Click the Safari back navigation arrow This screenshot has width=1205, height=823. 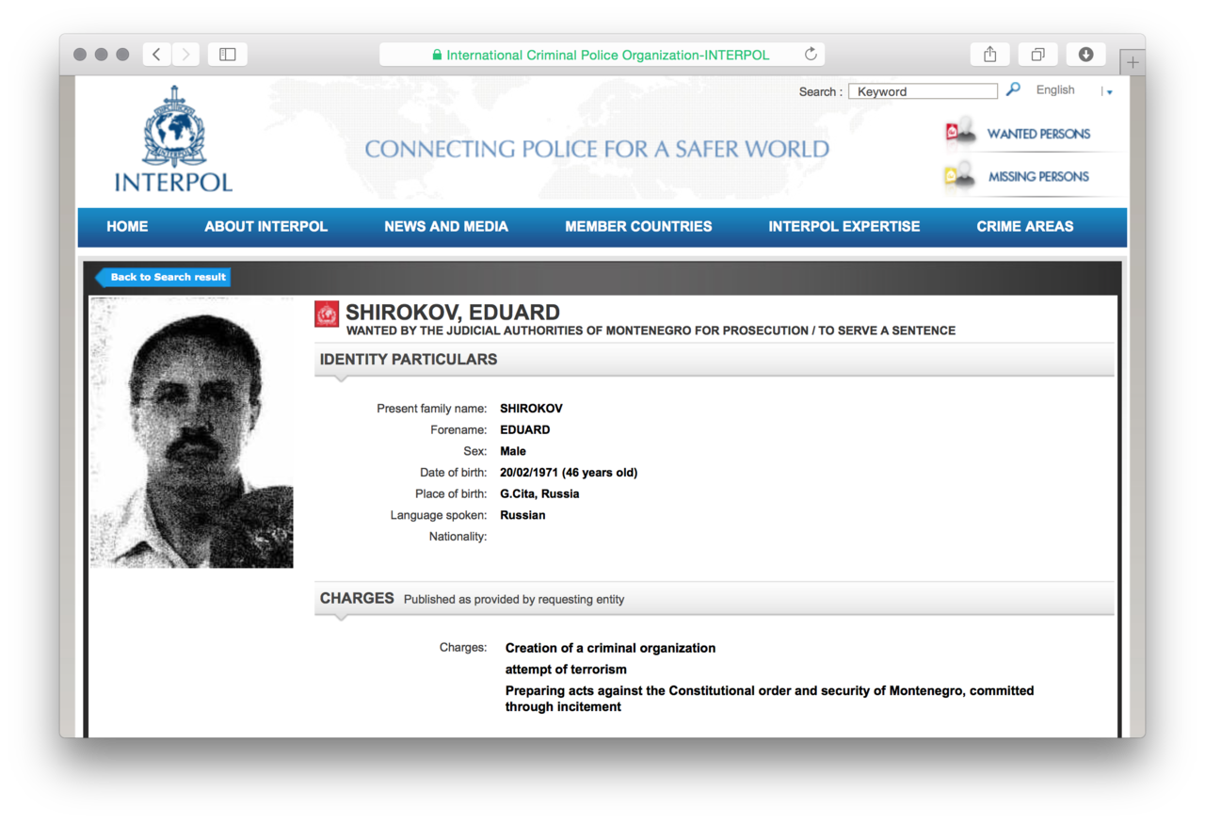pos(156,55)
